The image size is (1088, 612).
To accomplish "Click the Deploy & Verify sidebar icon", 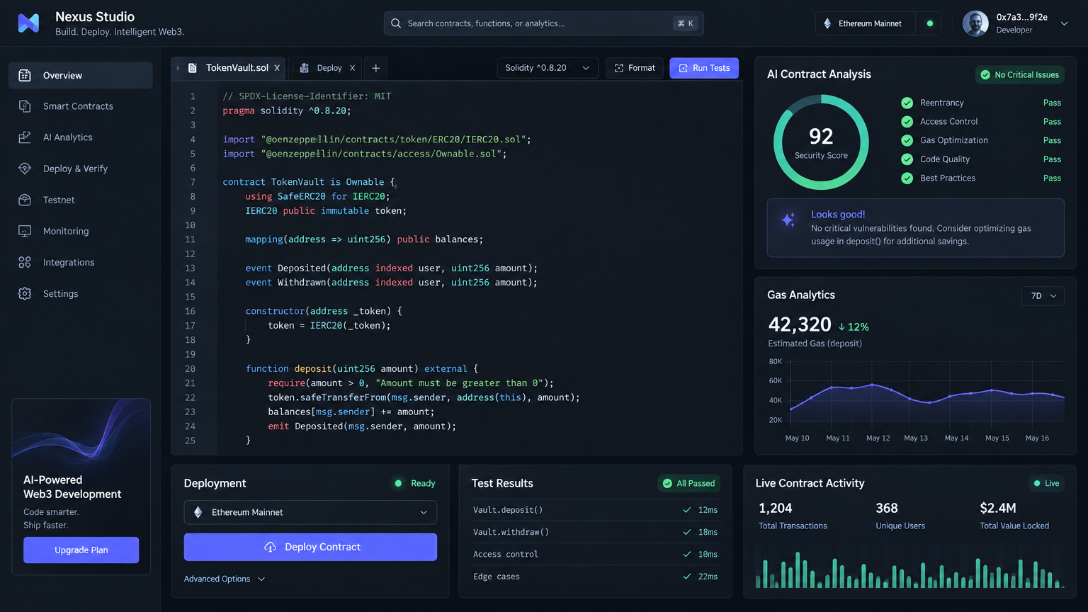I will point(25,169).
